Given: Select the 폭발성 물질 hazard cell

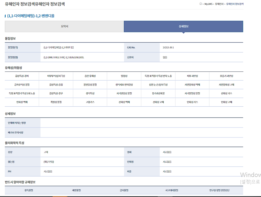Looking at the screenshot, I should pos(56,102).
